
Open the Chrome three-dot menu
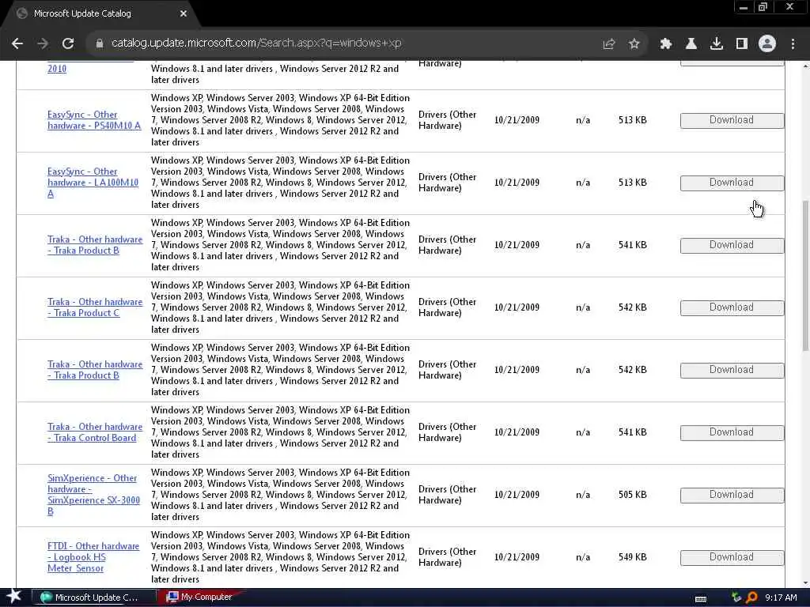pos(793,44)
